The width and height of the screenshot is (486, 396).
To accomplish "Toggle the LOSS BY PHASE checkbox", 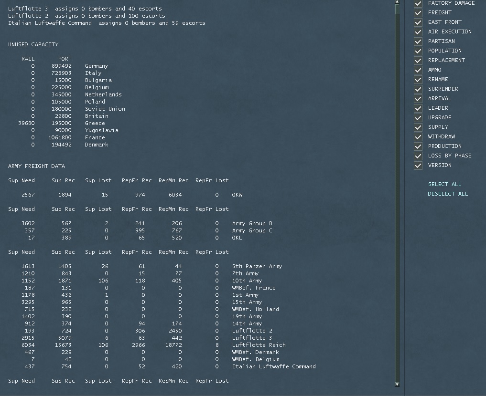I will 418,156.
